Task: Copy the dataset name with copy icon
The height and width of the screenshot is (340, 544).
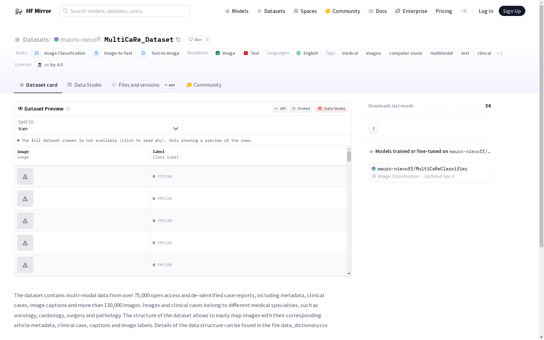Action: pyautogui.click(x=178, y=39)
